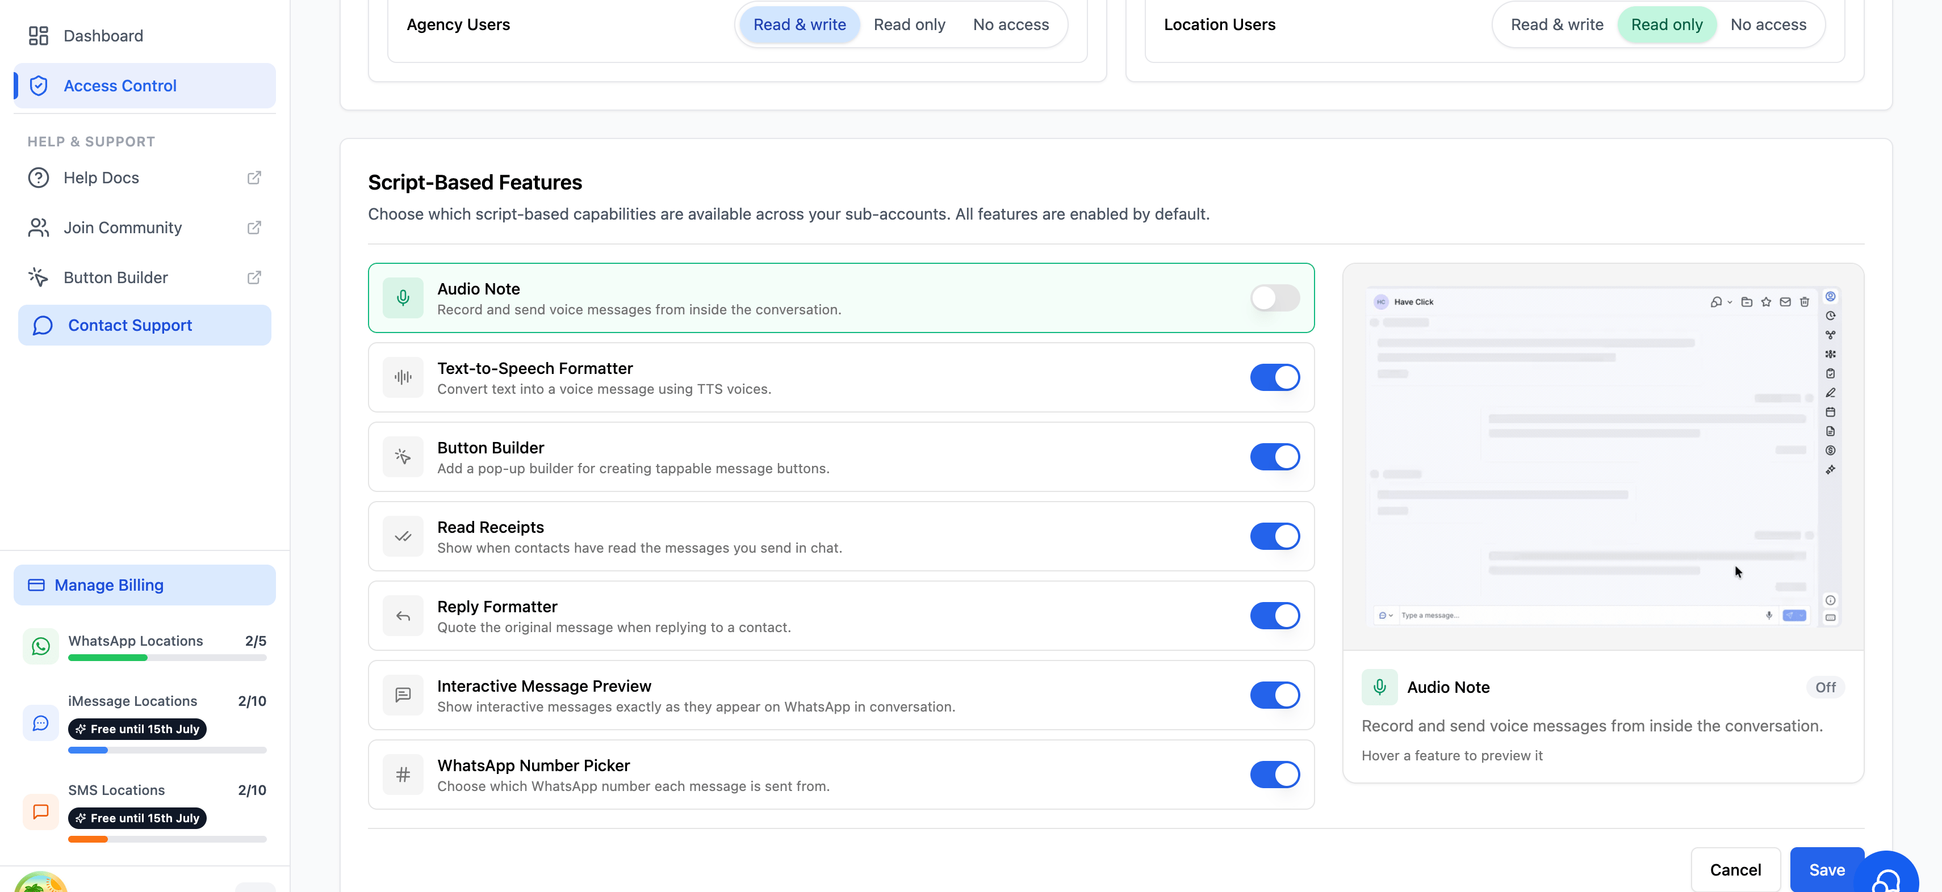The width and height of the screenshot is (1942, 892).
Task: Click the Save button
Action: (1827, 870)
